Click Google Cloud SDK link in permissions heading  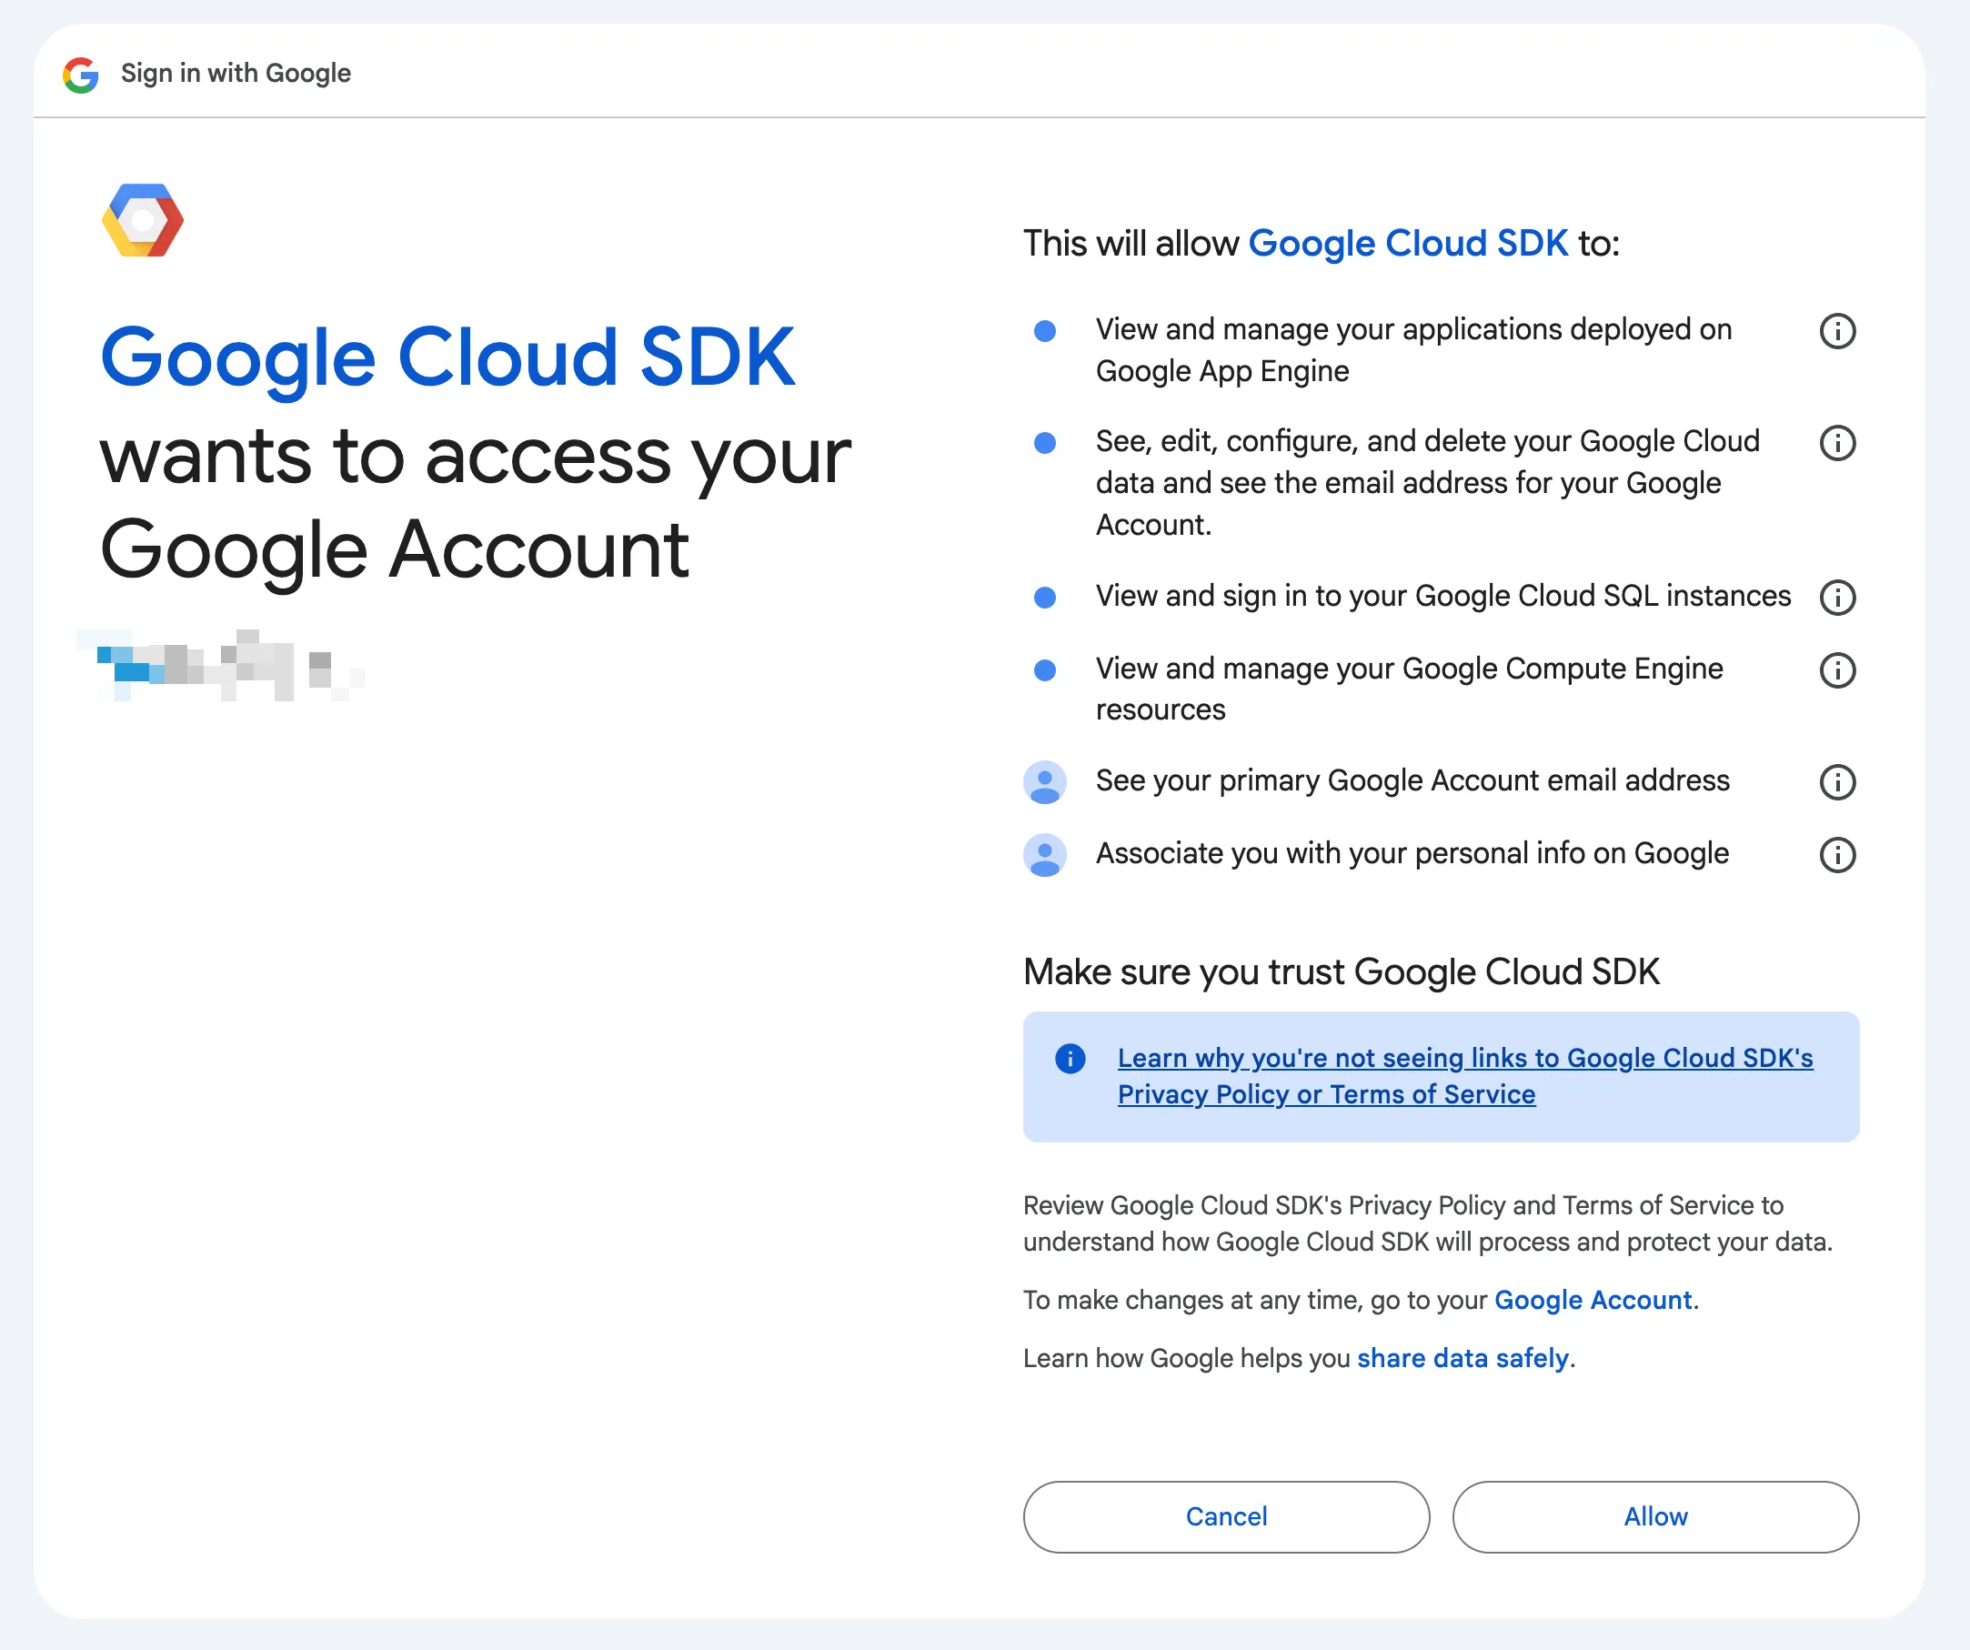(1407, 244)
